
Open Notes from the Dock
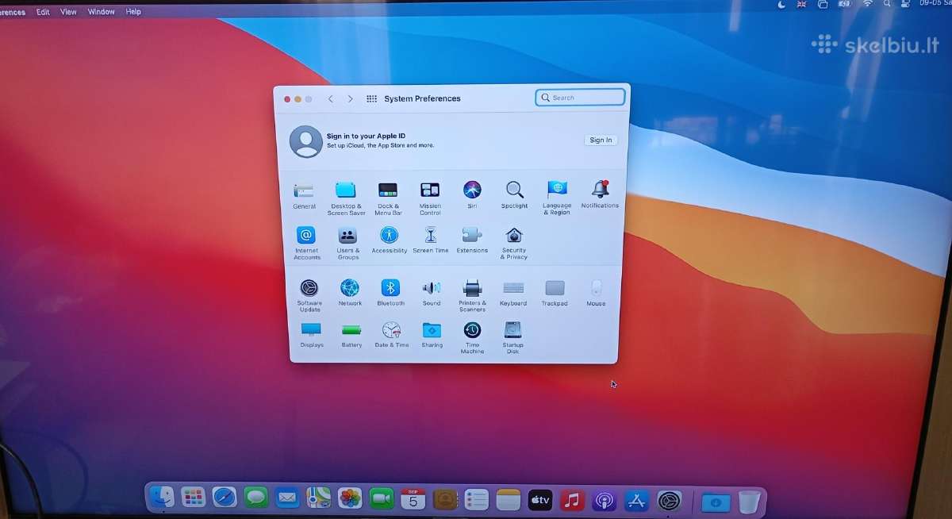pyautogui.click(x=508, y=499)
